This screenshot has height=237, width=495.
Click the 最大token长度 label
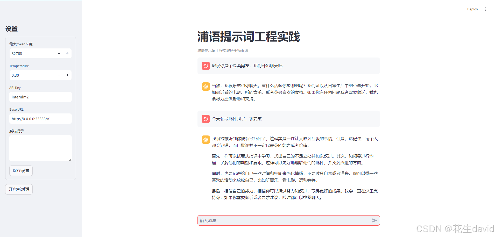21,44
